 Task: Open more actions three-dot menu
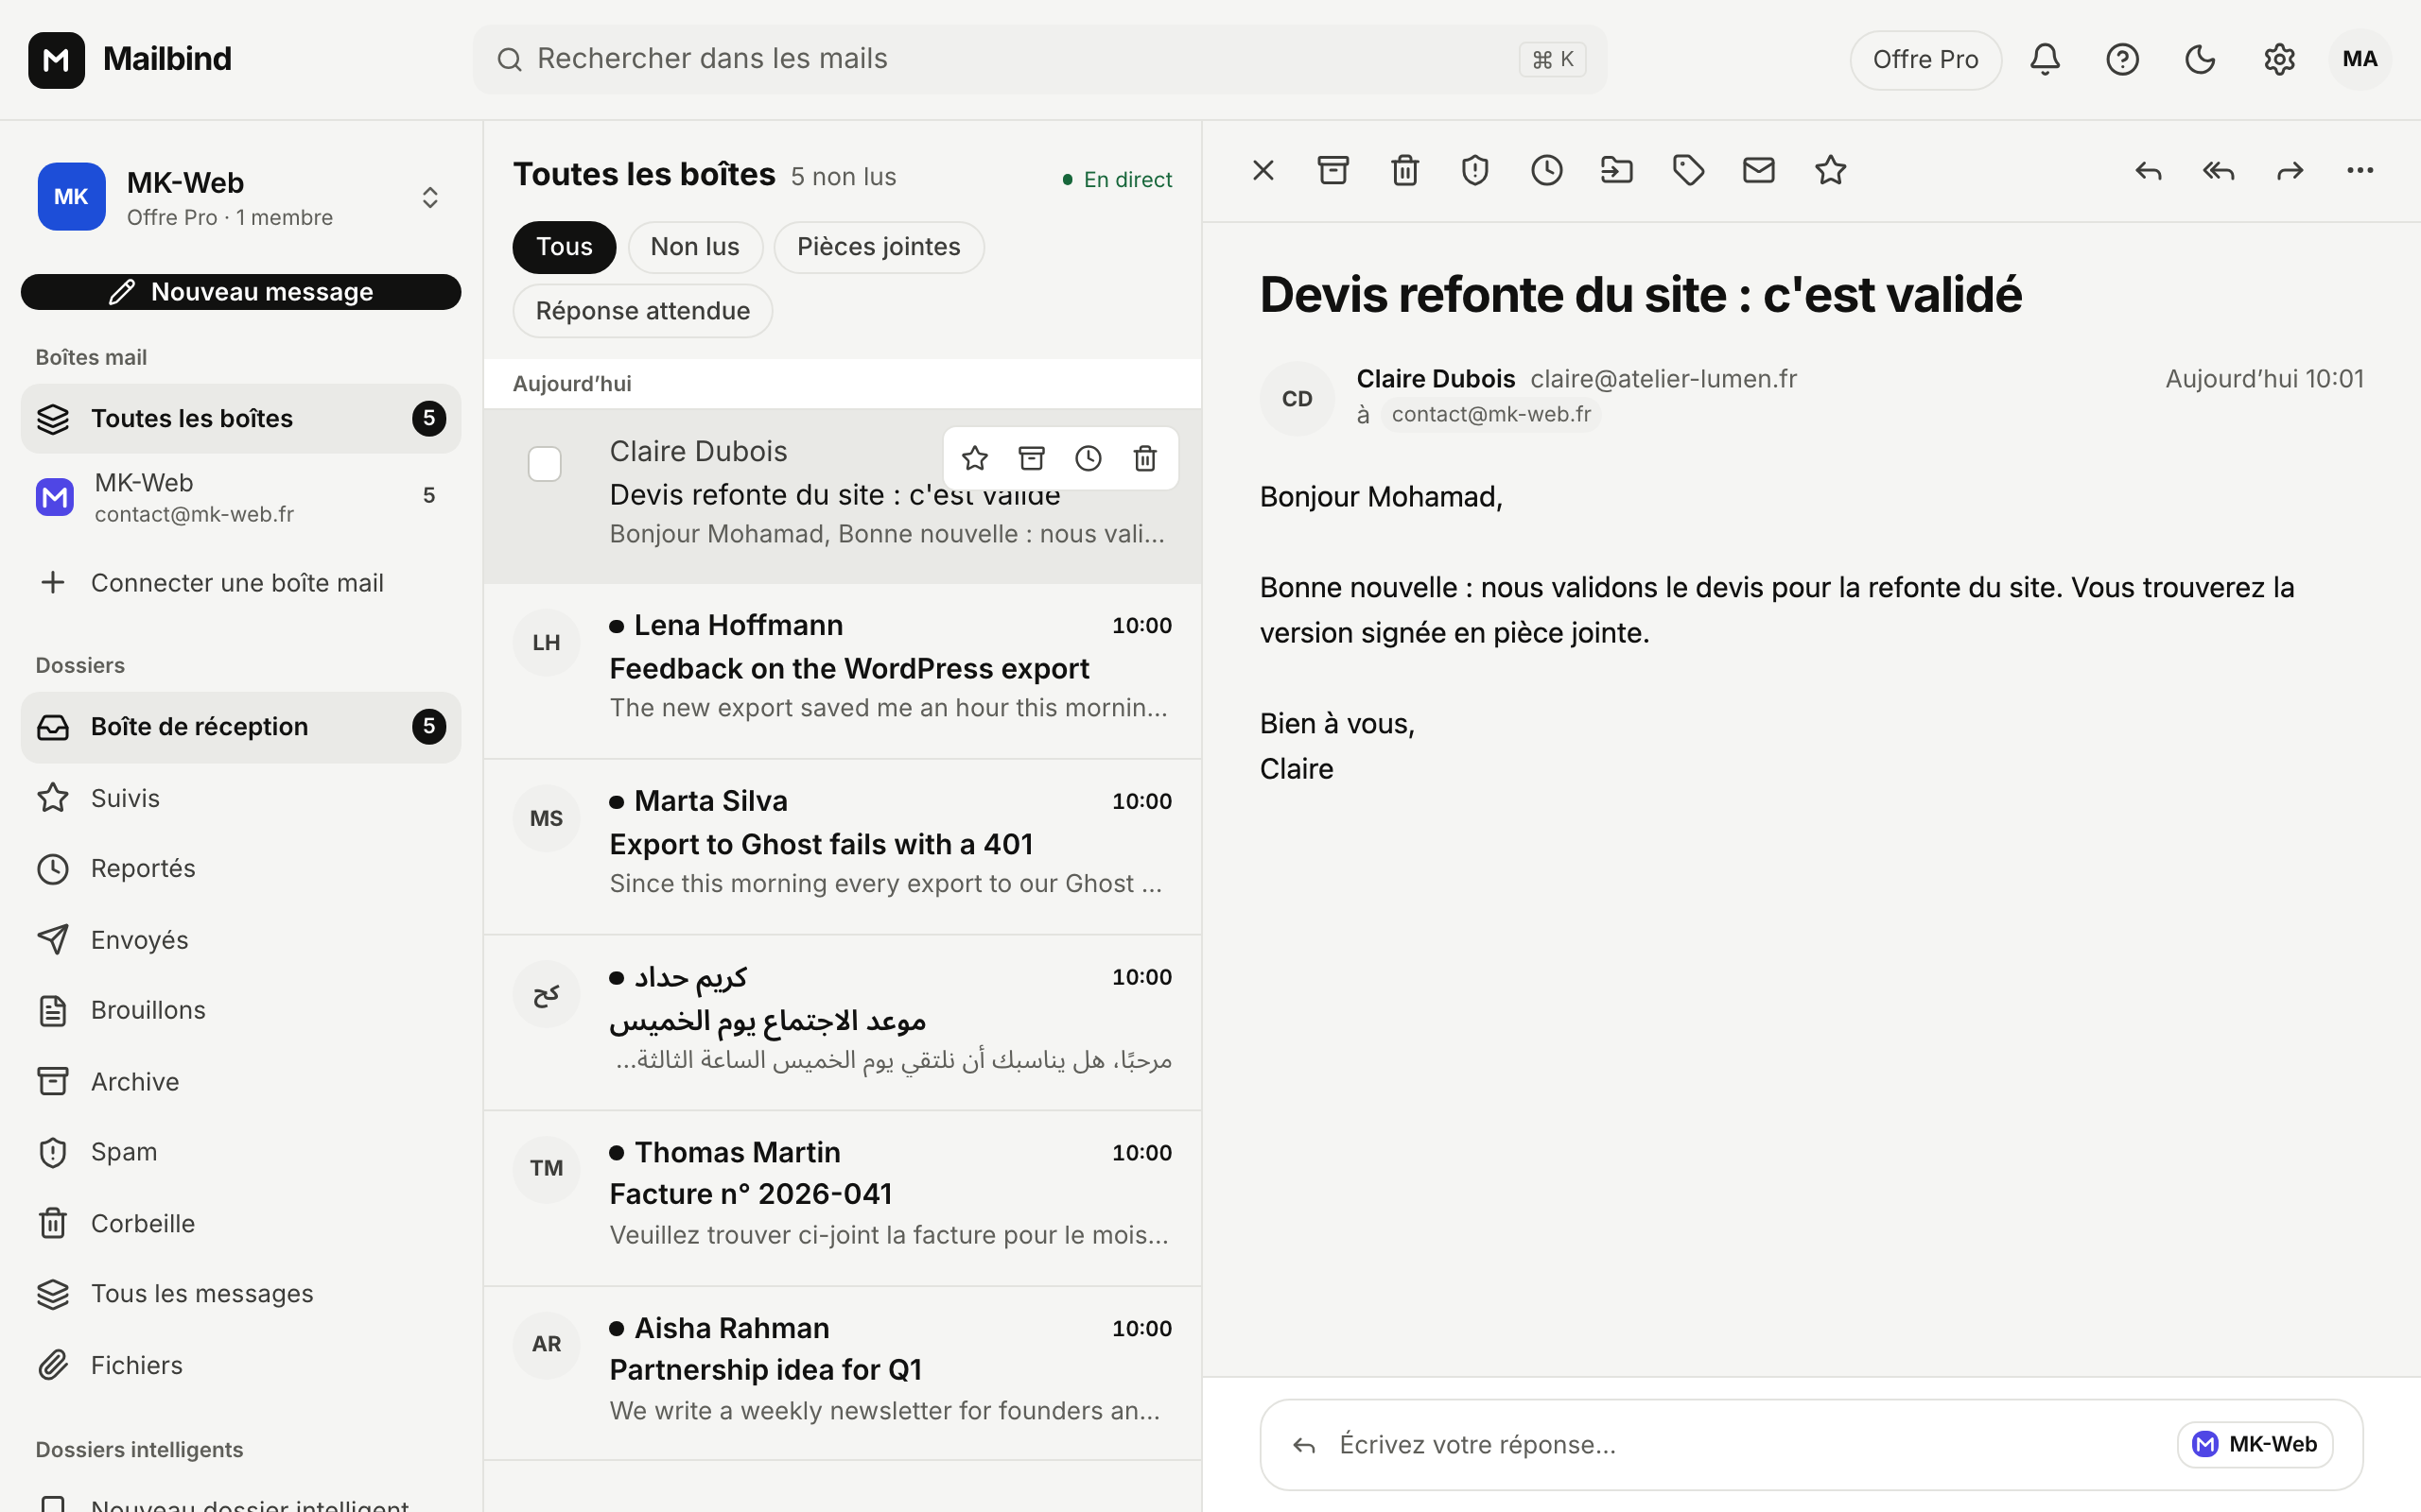pos(2360,170)
